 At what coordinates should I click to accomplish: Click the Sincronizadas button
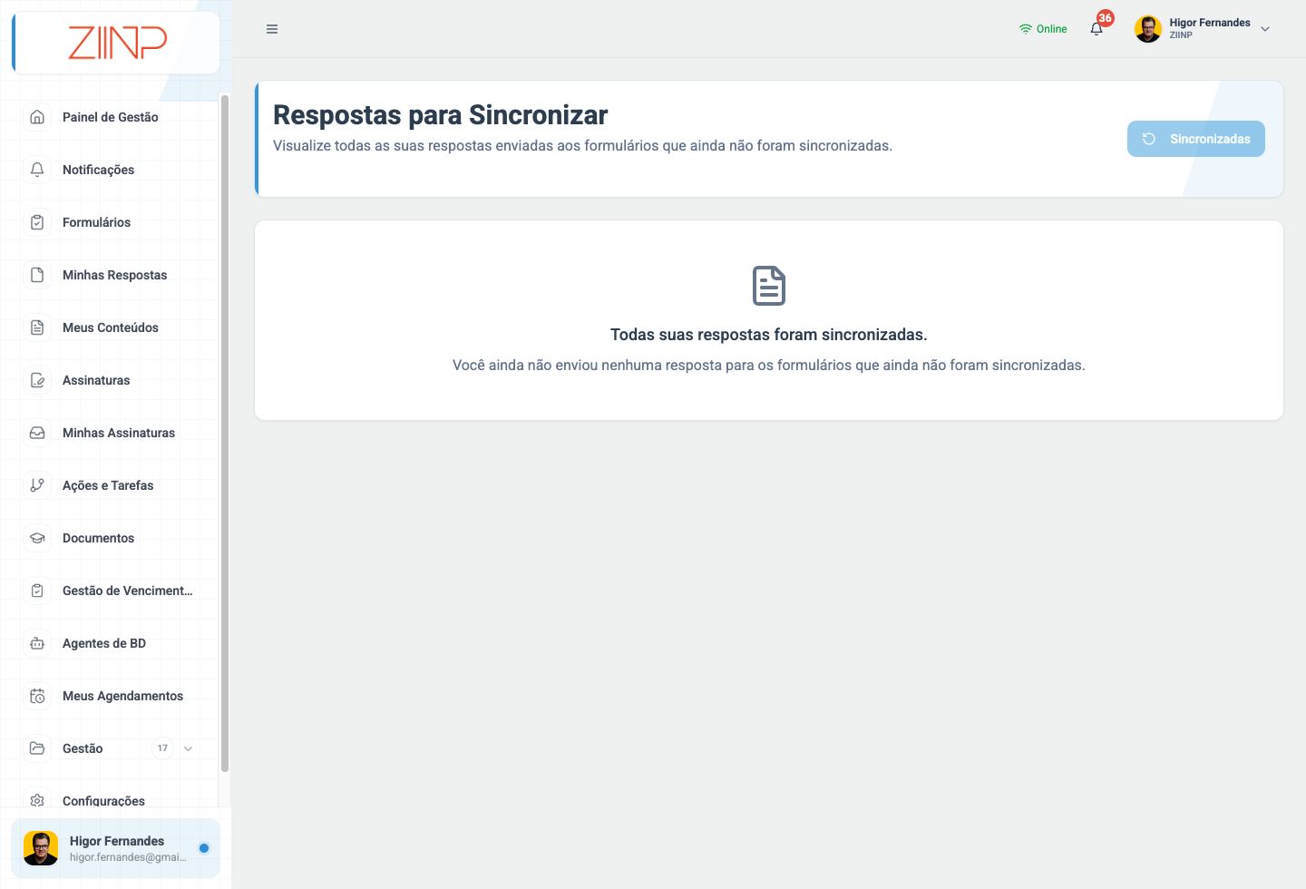tap(1196, 139)
